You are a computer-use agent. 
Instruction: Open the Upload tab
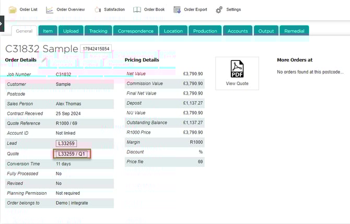(71, 31)
